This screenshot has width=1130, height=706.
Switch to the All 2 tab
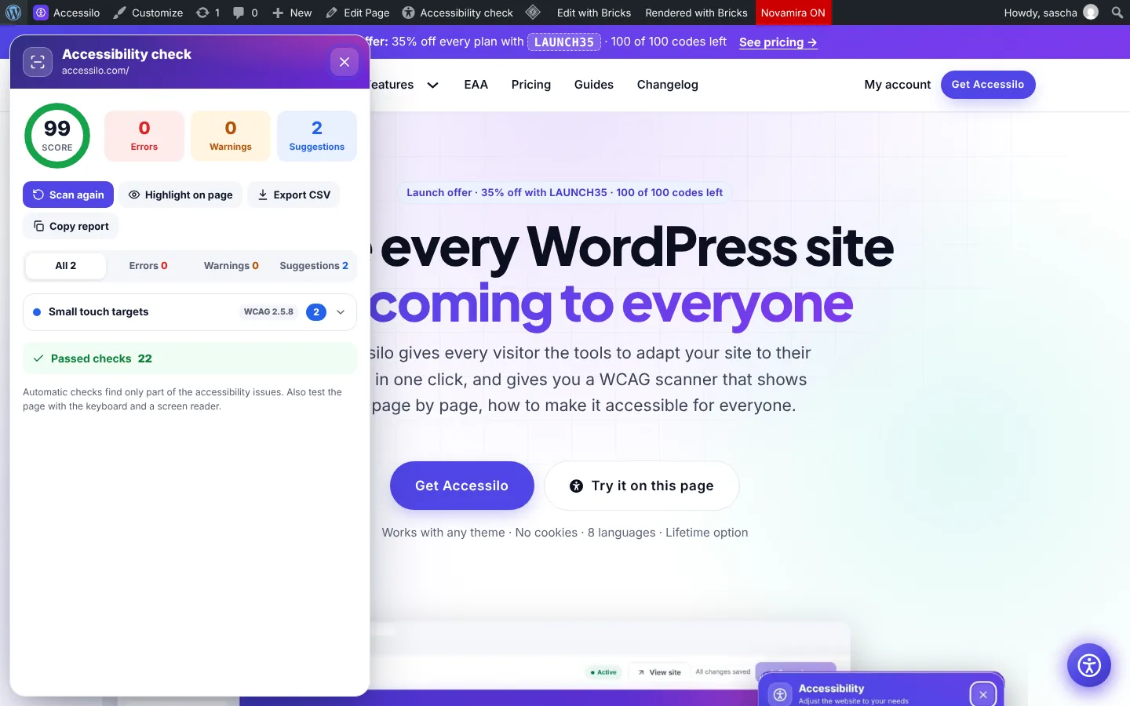coord(66,266)
